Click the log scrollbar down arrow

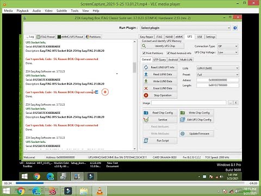click(x=134, y=149)
